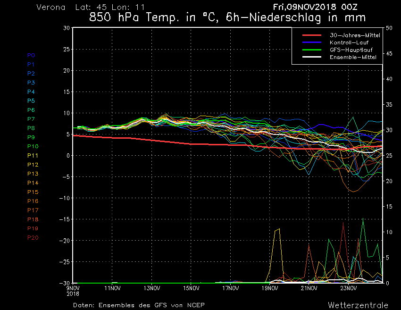
Task: Click the green GFS-Hauptlauf legend line
Action: [311, 50]
